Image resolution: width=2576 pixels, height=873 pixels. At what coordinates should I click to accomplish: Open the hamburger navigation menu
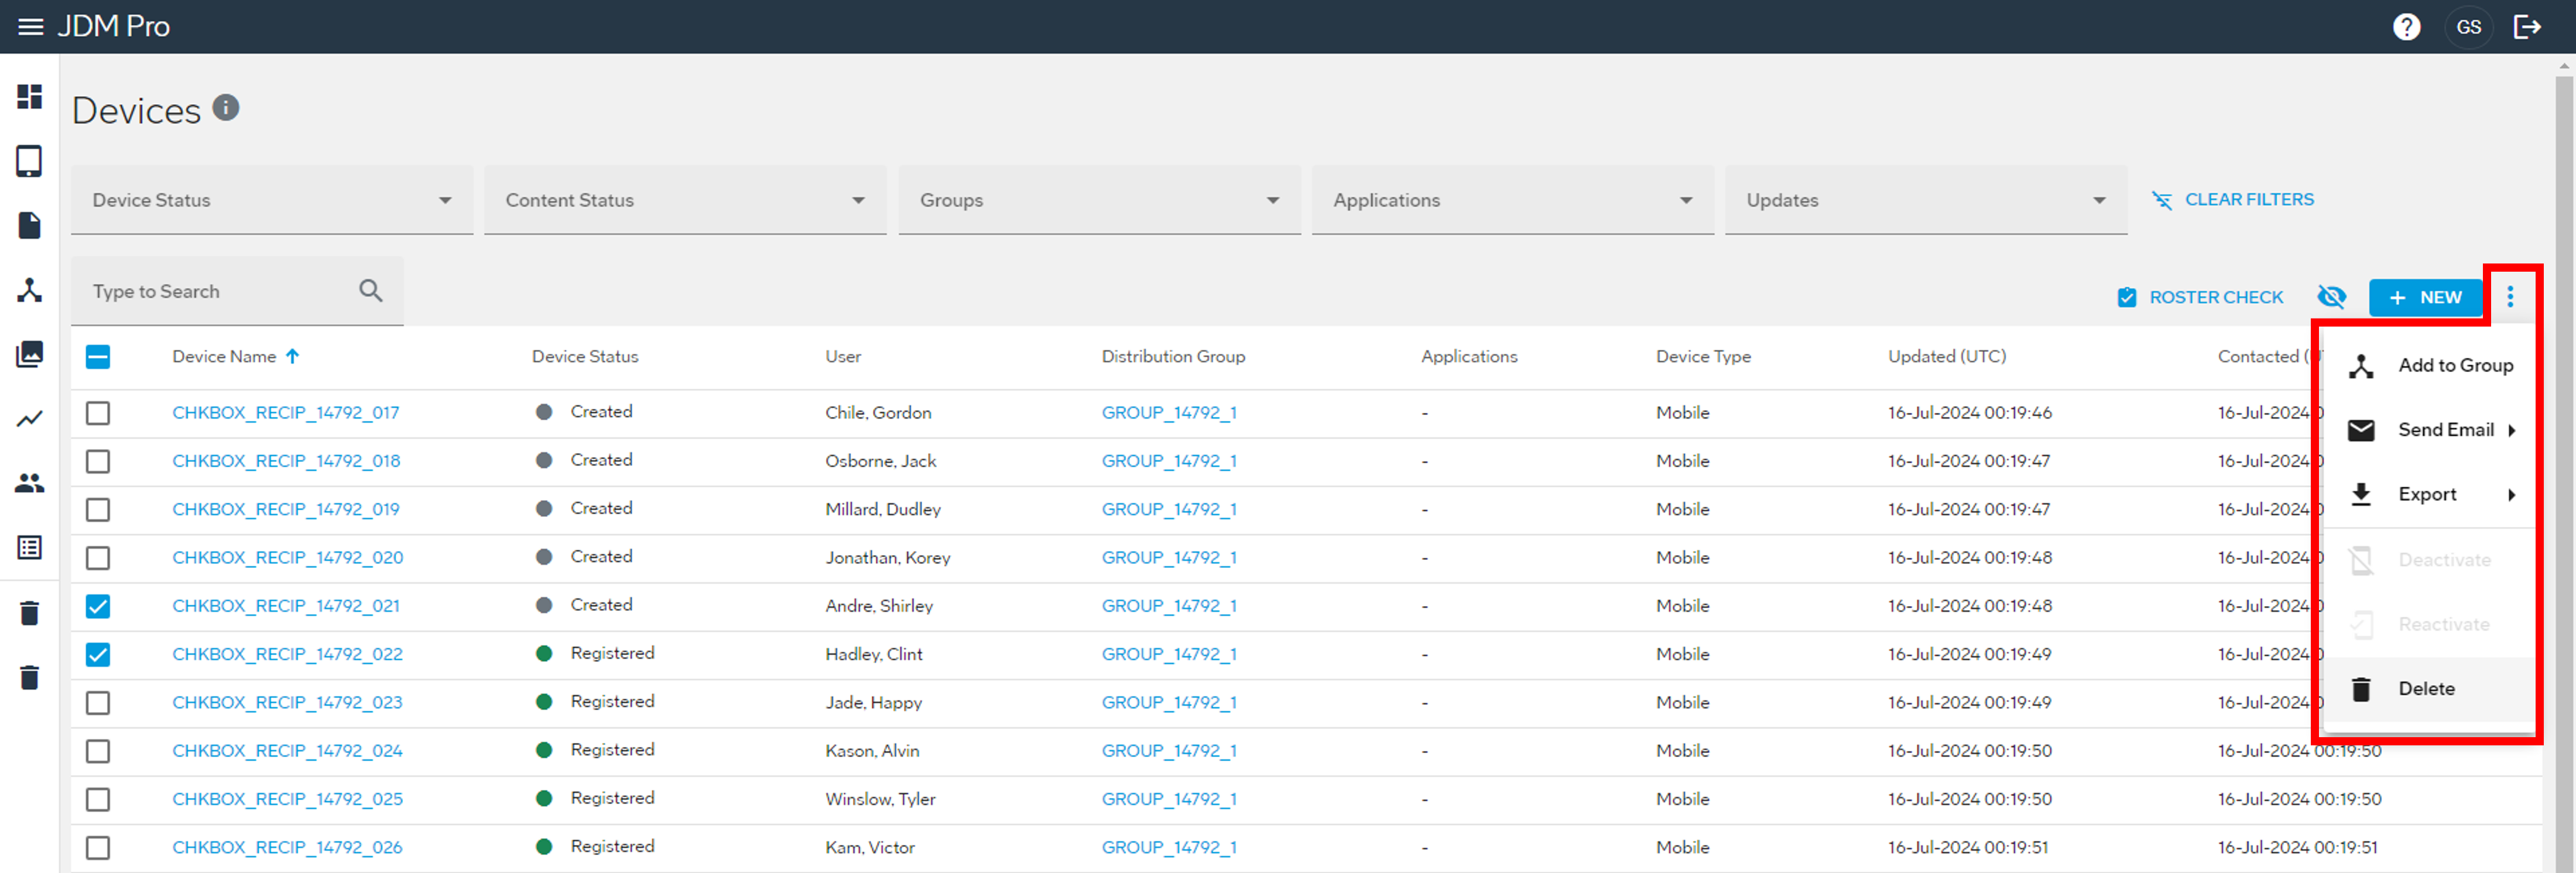point(31,27)
